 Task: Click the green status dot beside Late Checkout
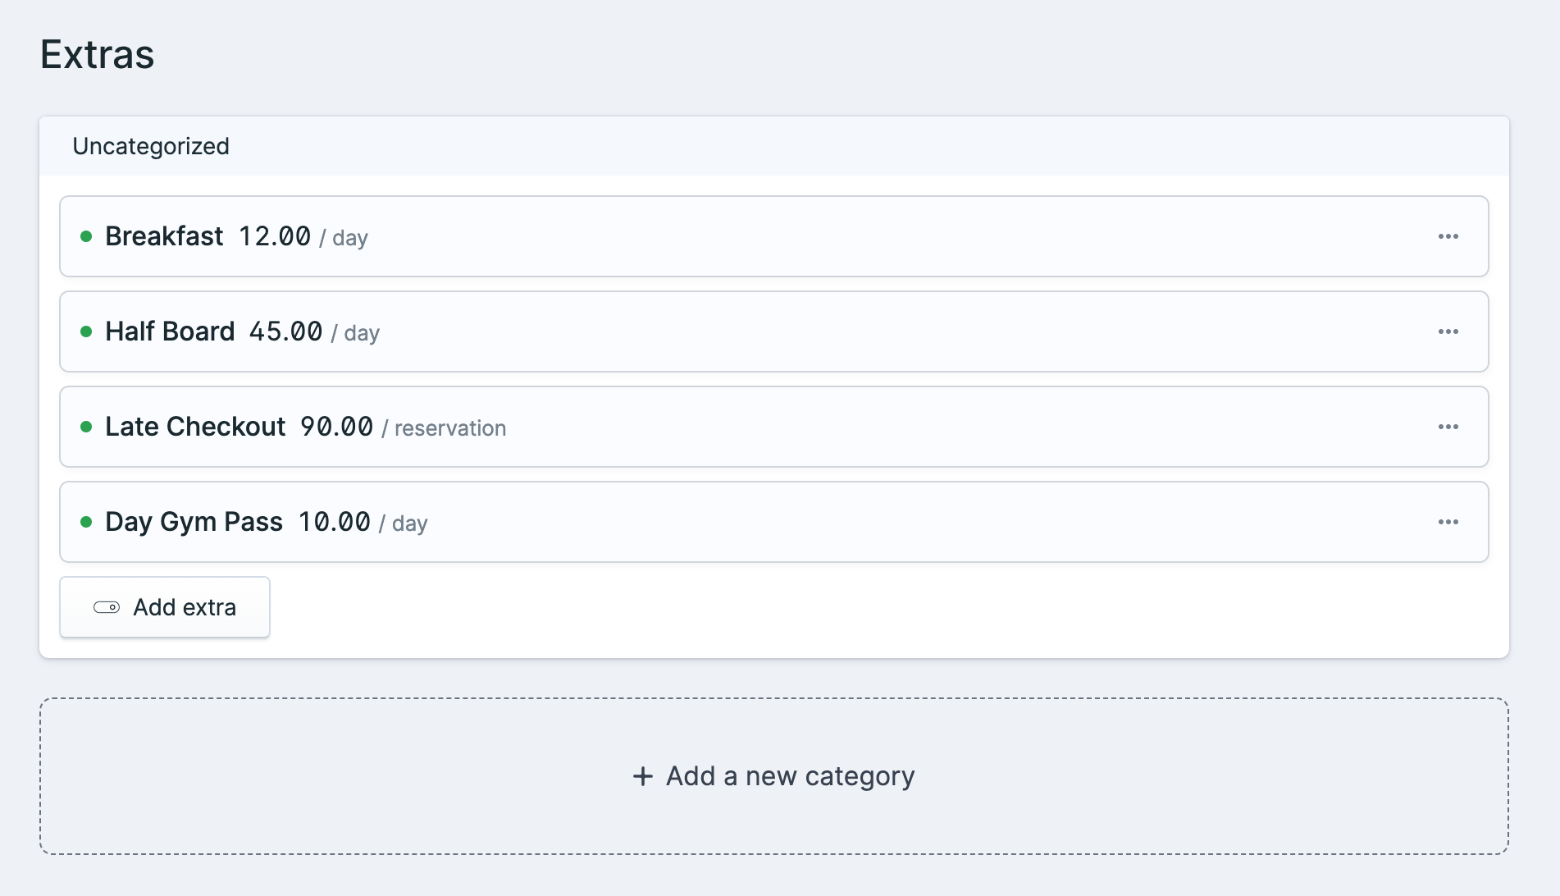click(88, 427)
